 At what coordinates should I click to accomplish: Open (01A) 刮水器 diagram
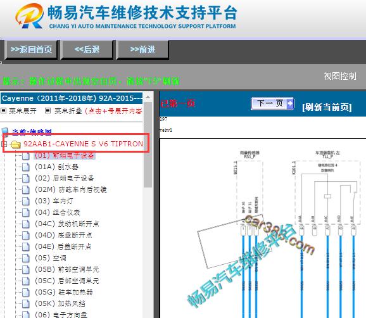tap(56, 167)
